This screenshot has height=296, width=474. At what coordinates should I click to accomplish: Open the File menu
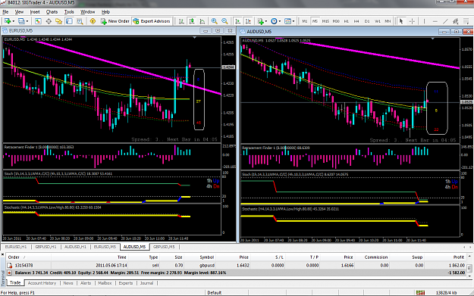5,12
